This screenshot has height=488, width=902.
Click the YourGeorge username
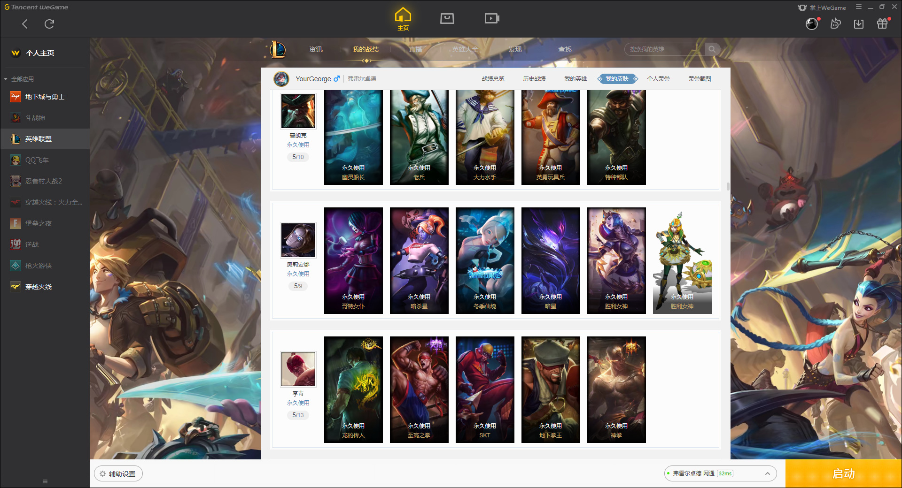pyautogui.click(x=313, y=79)
